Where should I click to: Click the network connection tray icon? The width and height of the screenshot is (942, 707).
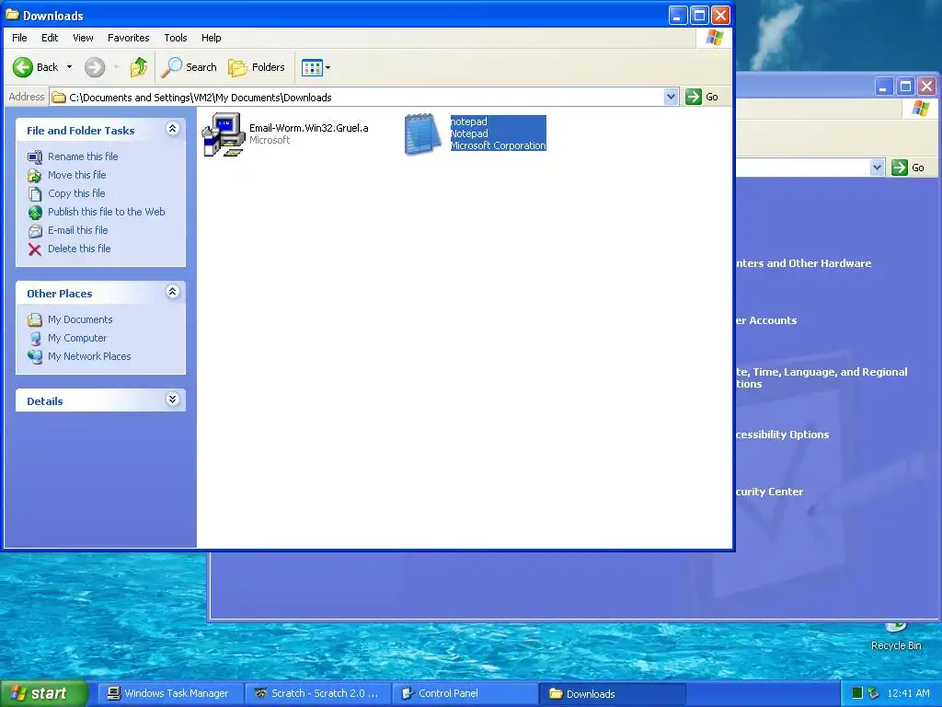point(873,693)
